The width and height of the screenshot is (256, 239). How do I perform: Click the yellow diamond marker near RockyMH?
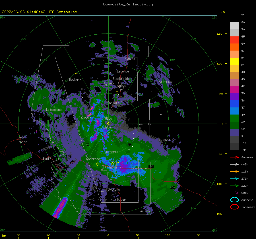[x=76, y=74]
